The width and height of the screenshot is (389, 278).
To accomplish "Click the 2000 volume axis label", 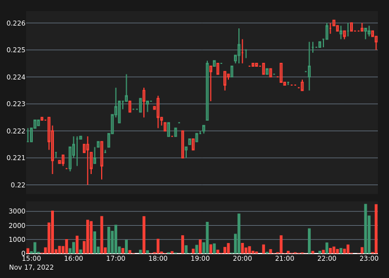I will pos(17,225).
